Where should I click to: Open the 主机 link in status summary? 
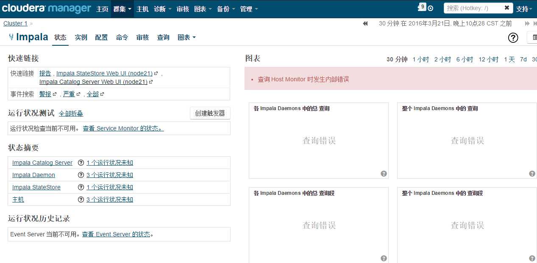pyautogui.click(x=18, y=199)
